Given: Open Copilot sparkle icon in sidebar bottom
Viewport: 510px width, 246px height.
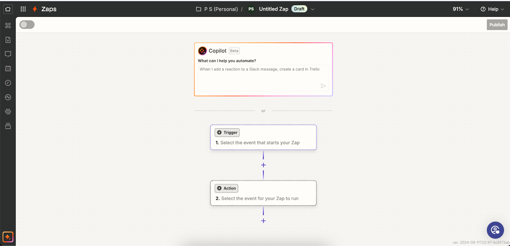Looking at the screenshot, I should coord(8,237).
